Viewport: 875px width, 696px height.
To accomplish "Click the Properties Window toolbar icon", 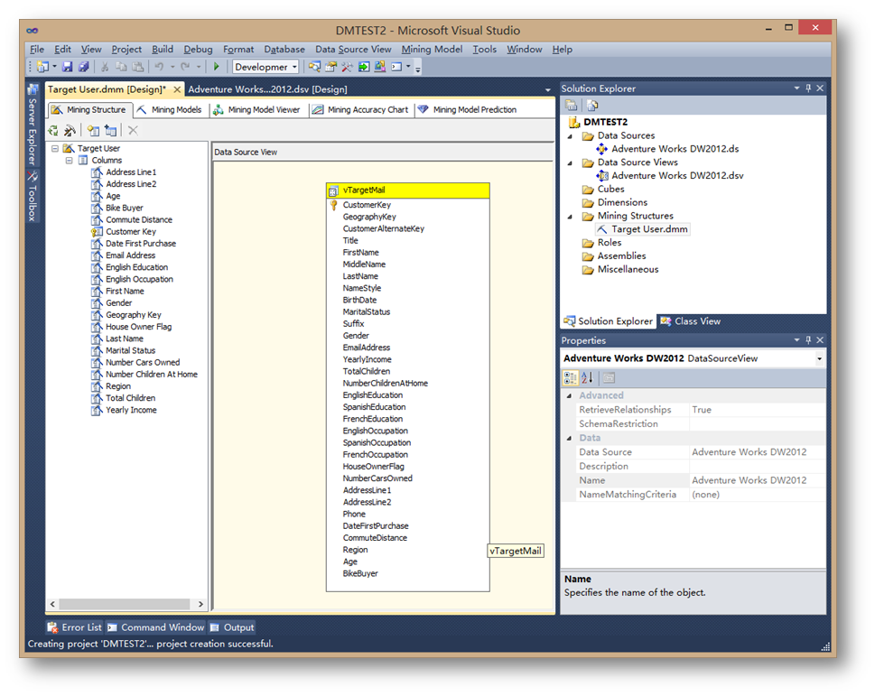I will (x=330, y=67).
